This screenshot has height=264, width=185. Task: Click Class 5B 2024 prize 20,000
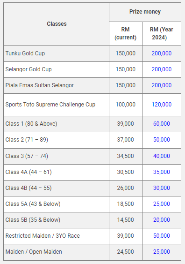click(162, 220)
